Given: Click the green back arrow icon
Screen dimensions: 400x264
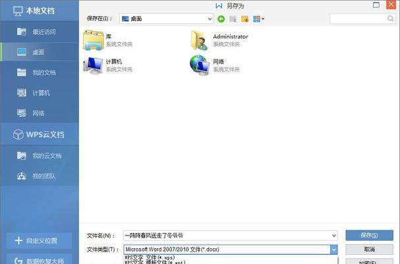Looking at the screenshot, I should point(221,18).
